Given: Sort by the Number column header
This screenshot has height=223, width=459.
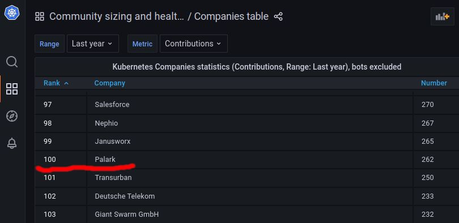Looking at the screenshot, I should 434,83.
